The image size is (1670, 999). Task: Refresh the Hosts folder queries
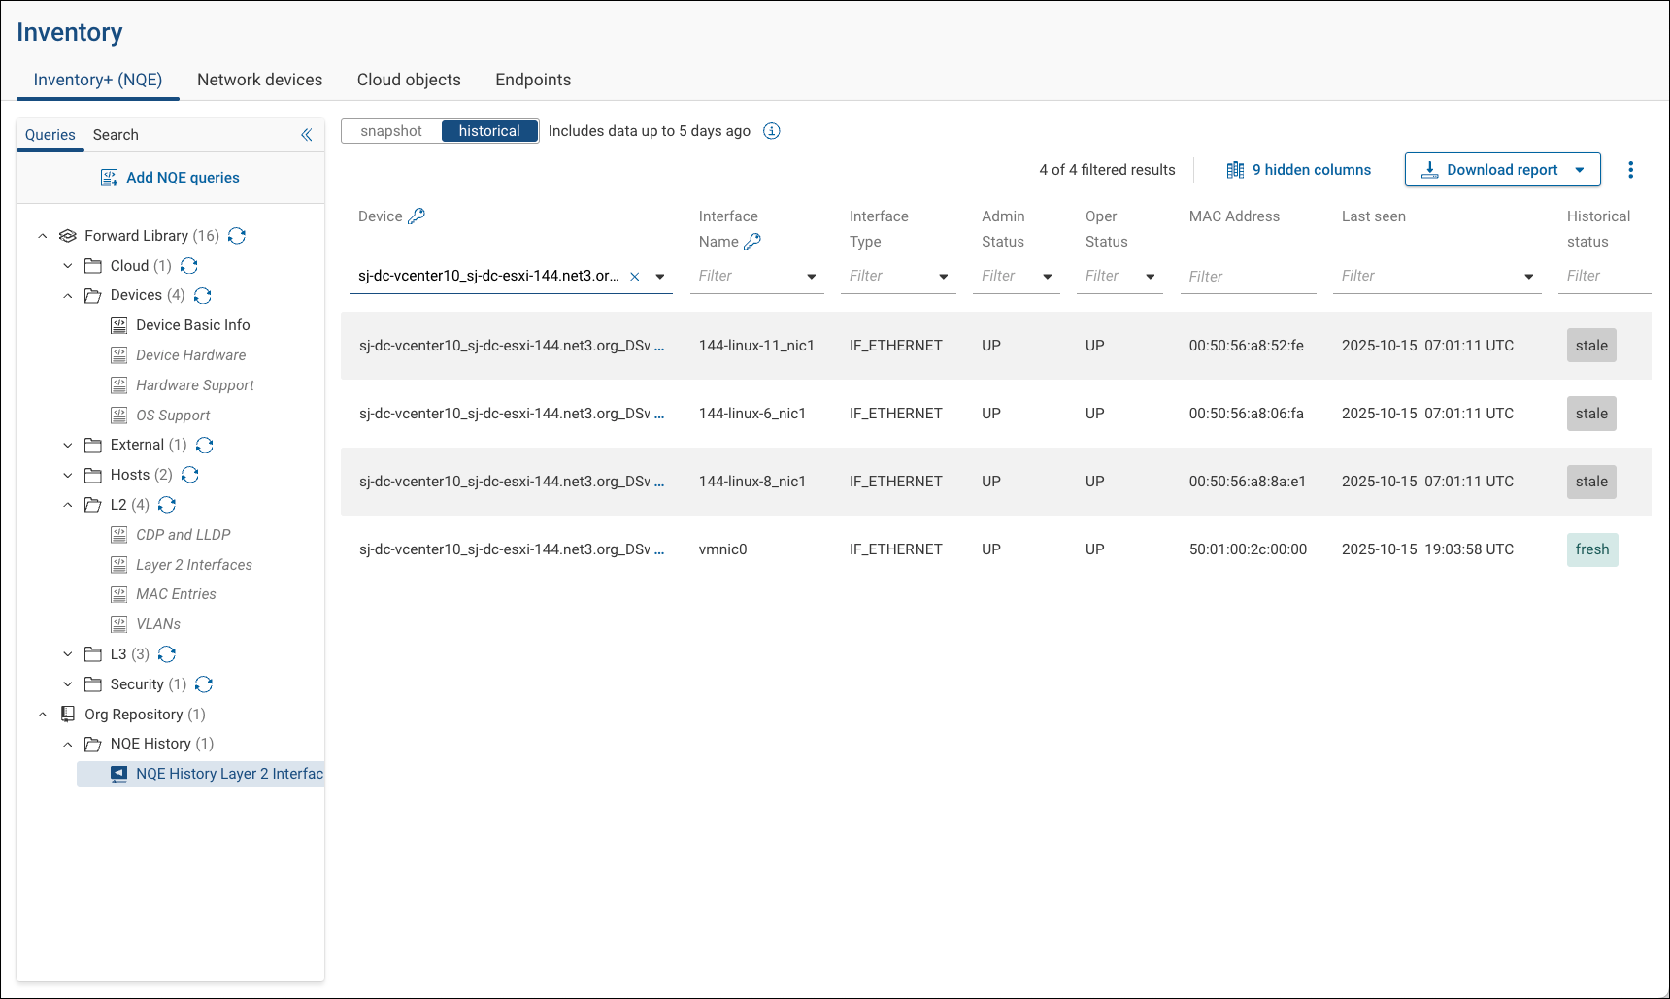[x=190, y=475]
